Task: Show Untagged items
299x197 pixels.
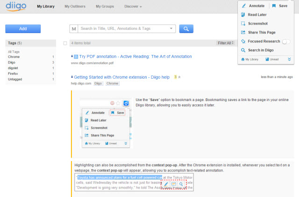Action: (15, 79)
